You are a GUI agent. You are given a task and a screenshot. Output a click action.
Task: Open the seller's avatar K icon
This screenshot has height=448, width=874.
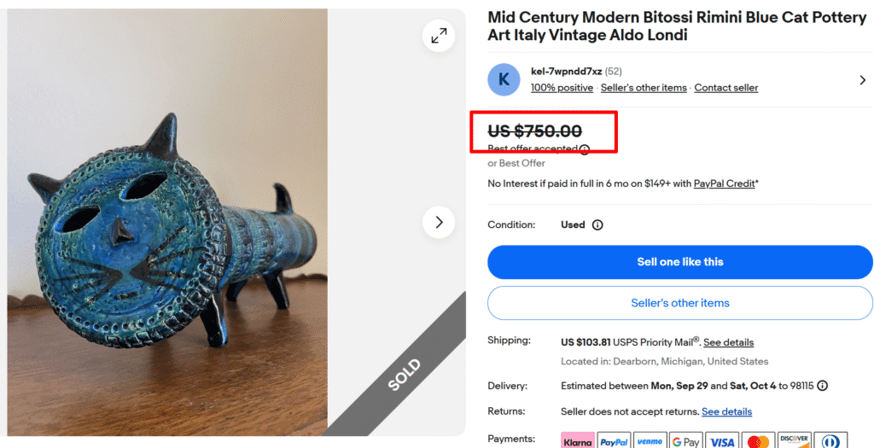504,79
